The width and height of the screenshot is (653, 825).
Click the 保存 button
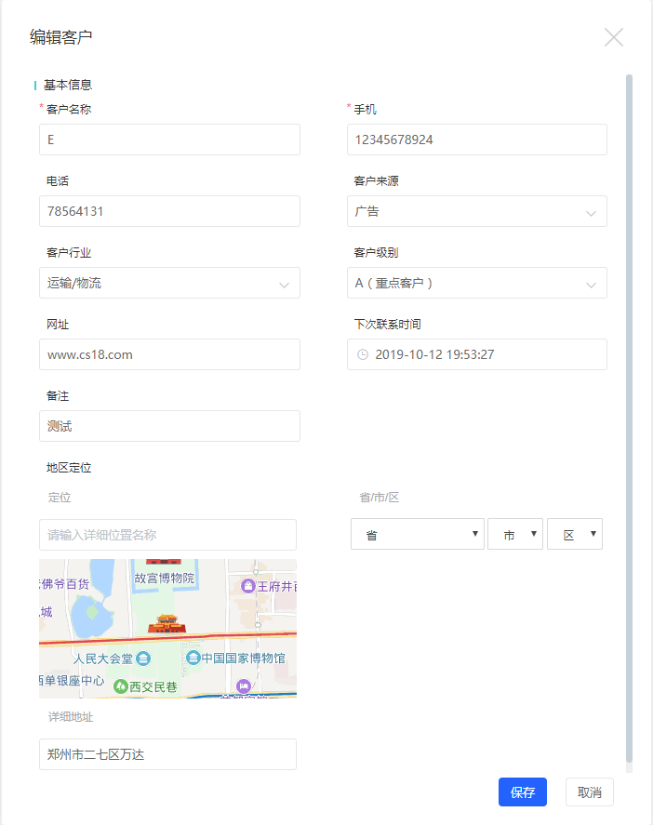(x=522, y=792)
